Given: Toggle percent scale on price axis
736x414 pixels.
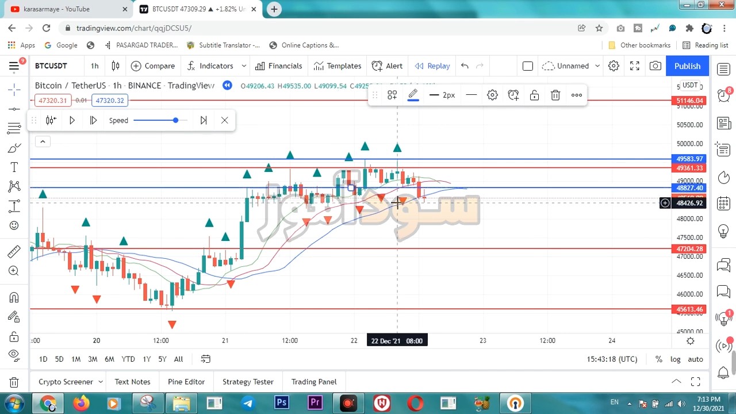Looking at the screenshot, I should coord(658,359).
